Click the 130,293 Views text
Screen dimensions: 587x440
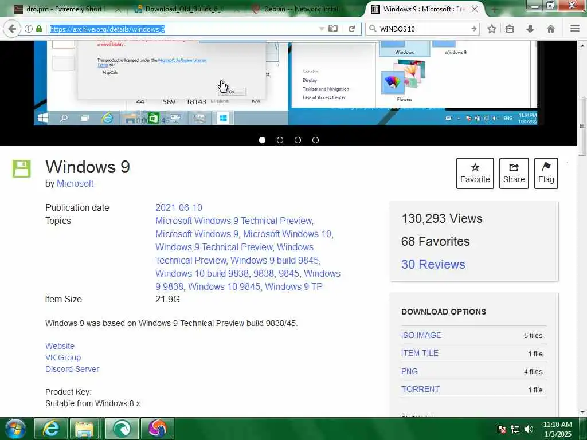442,218
